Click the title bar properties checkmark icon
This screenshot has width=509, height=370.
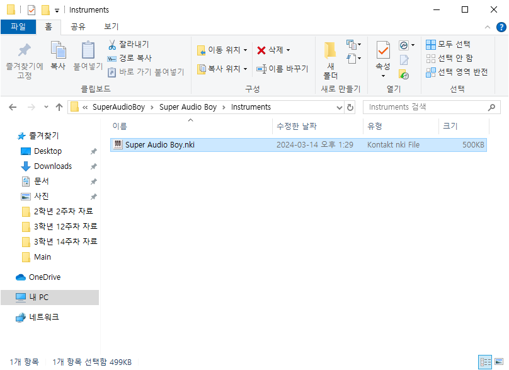click(x=31, y=10)
